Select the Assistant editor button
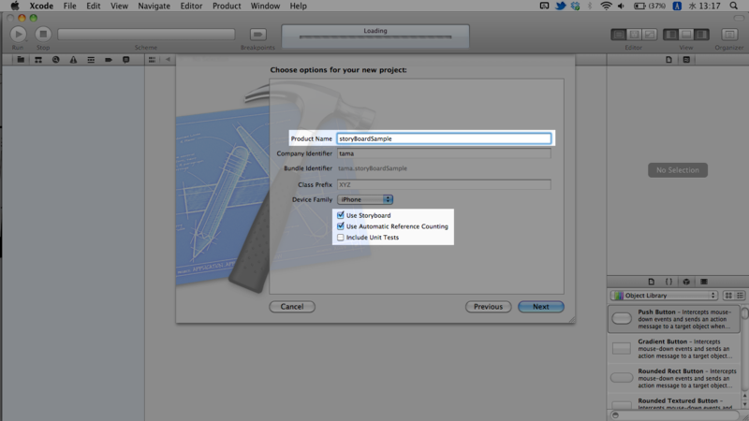The width and height of the screenshot is (749, 421). click(x=635, y=35)
